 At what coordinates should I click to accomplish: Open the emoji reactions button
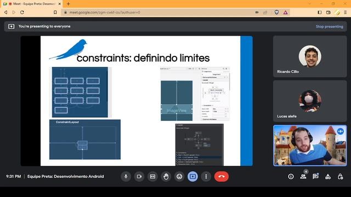[x=179, y=176]
